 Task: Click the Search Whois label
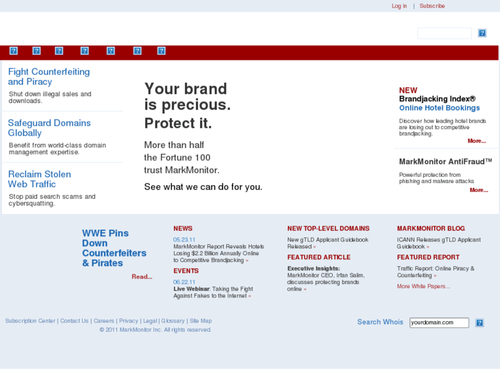coord(380,322)
